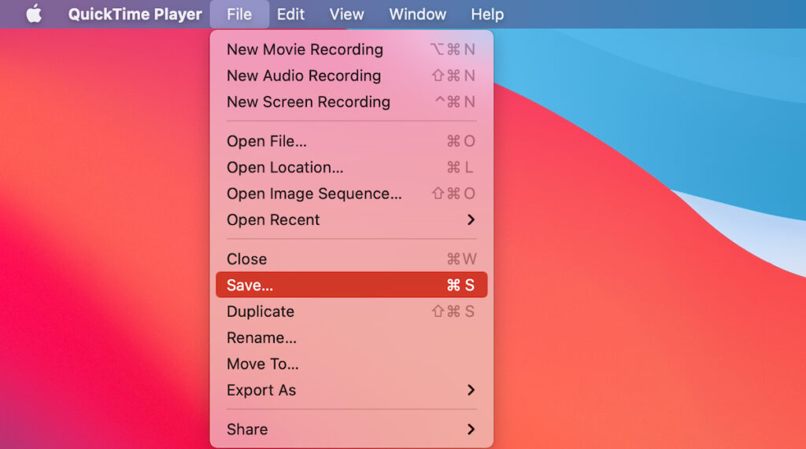Click the QuickTime Player app menu

tap(135, 14)
